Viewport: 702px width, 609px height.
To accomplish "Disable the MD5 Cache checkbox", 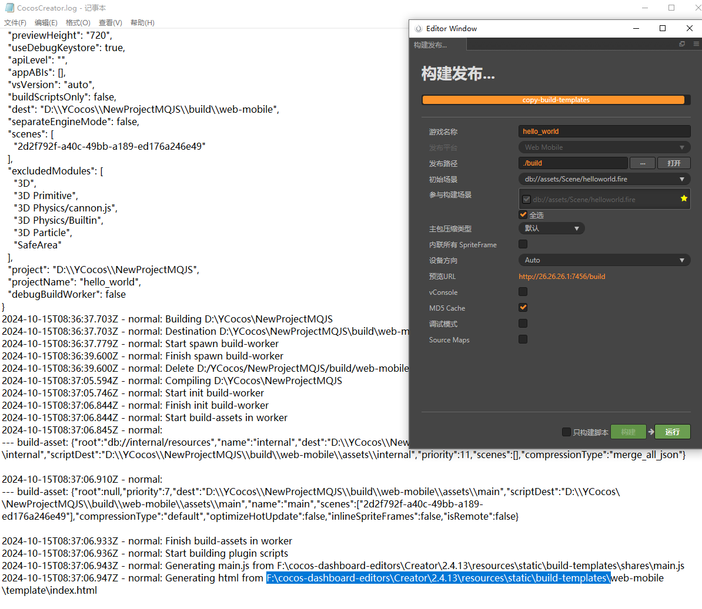I will click(523, 308).
